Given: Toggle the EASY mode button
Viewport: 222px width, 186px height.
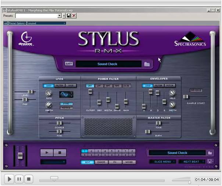Looking at the screenshot, I should pyautogui.click(x=69, y=64).
